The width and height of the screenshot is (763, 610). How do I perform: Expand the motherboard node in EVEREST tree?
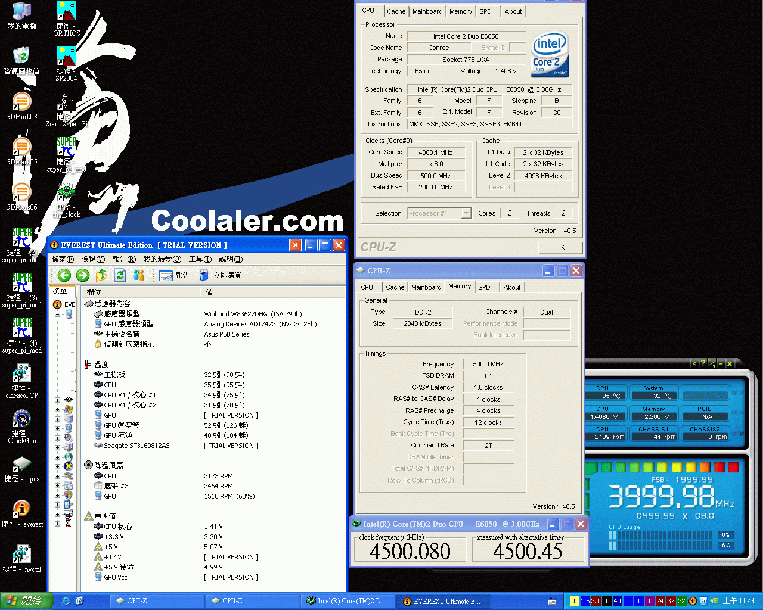tap(58, 400)
